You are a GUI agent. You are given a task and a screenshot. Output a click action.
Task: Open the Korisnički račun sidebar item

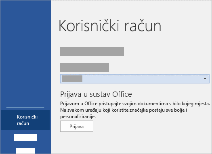coord(25,120)
